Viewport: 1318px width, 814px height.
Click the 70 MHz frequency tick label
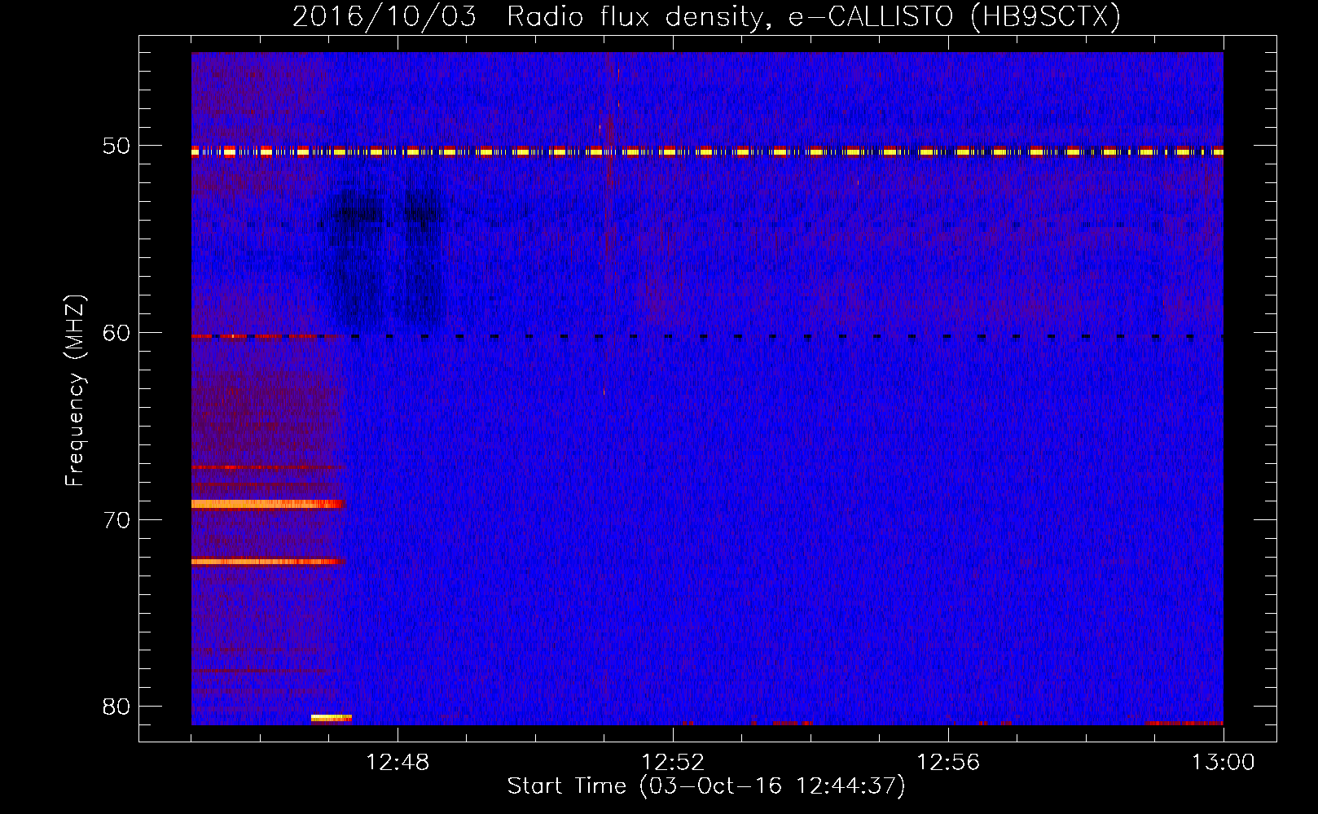pos(116,520)
